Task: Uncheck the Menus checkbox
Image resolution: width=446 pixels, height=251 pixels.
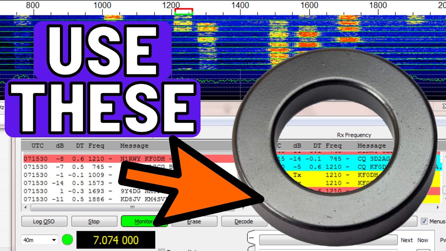Action: coord(424,221)
